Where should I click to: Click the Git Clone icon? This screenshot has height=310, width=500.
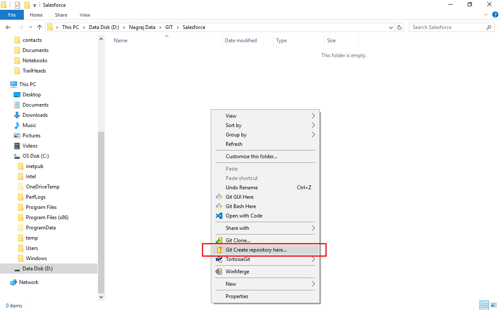(219, 240)
